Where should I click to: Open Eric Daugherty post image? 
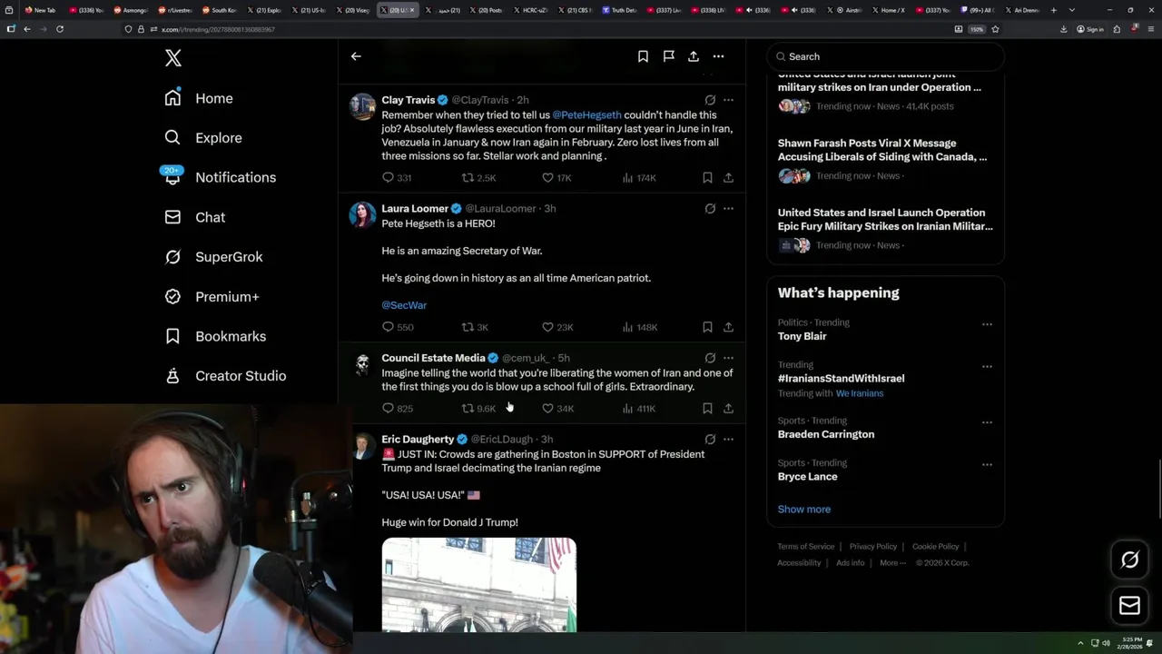[478, 585]
